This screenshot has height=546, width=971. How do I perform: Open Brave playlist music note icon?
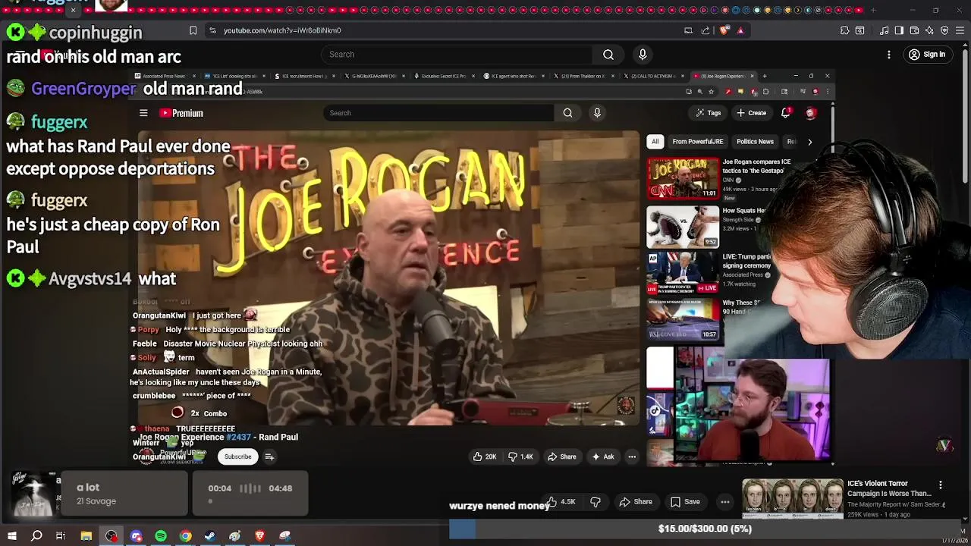coord(885,30)
